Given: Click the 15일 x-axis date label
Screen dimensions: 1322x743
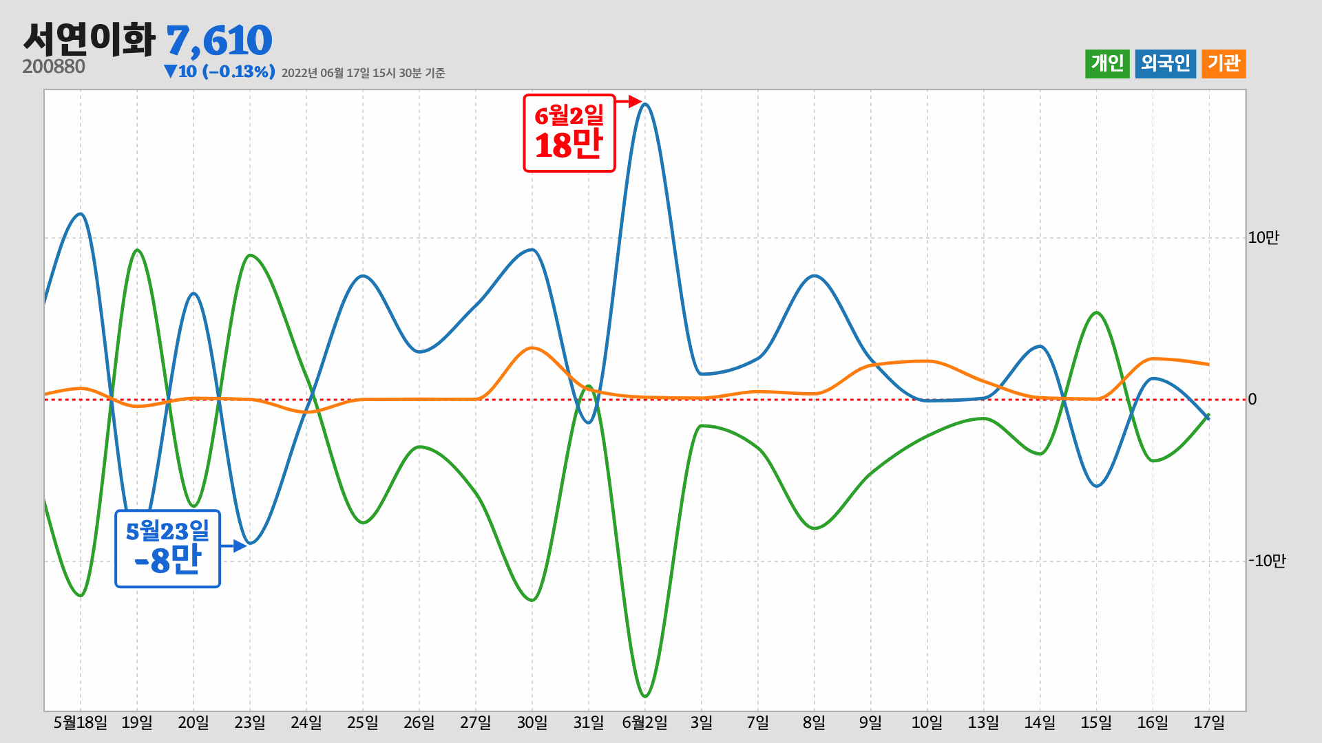Looking at the screenshot, I should 1097,722.
